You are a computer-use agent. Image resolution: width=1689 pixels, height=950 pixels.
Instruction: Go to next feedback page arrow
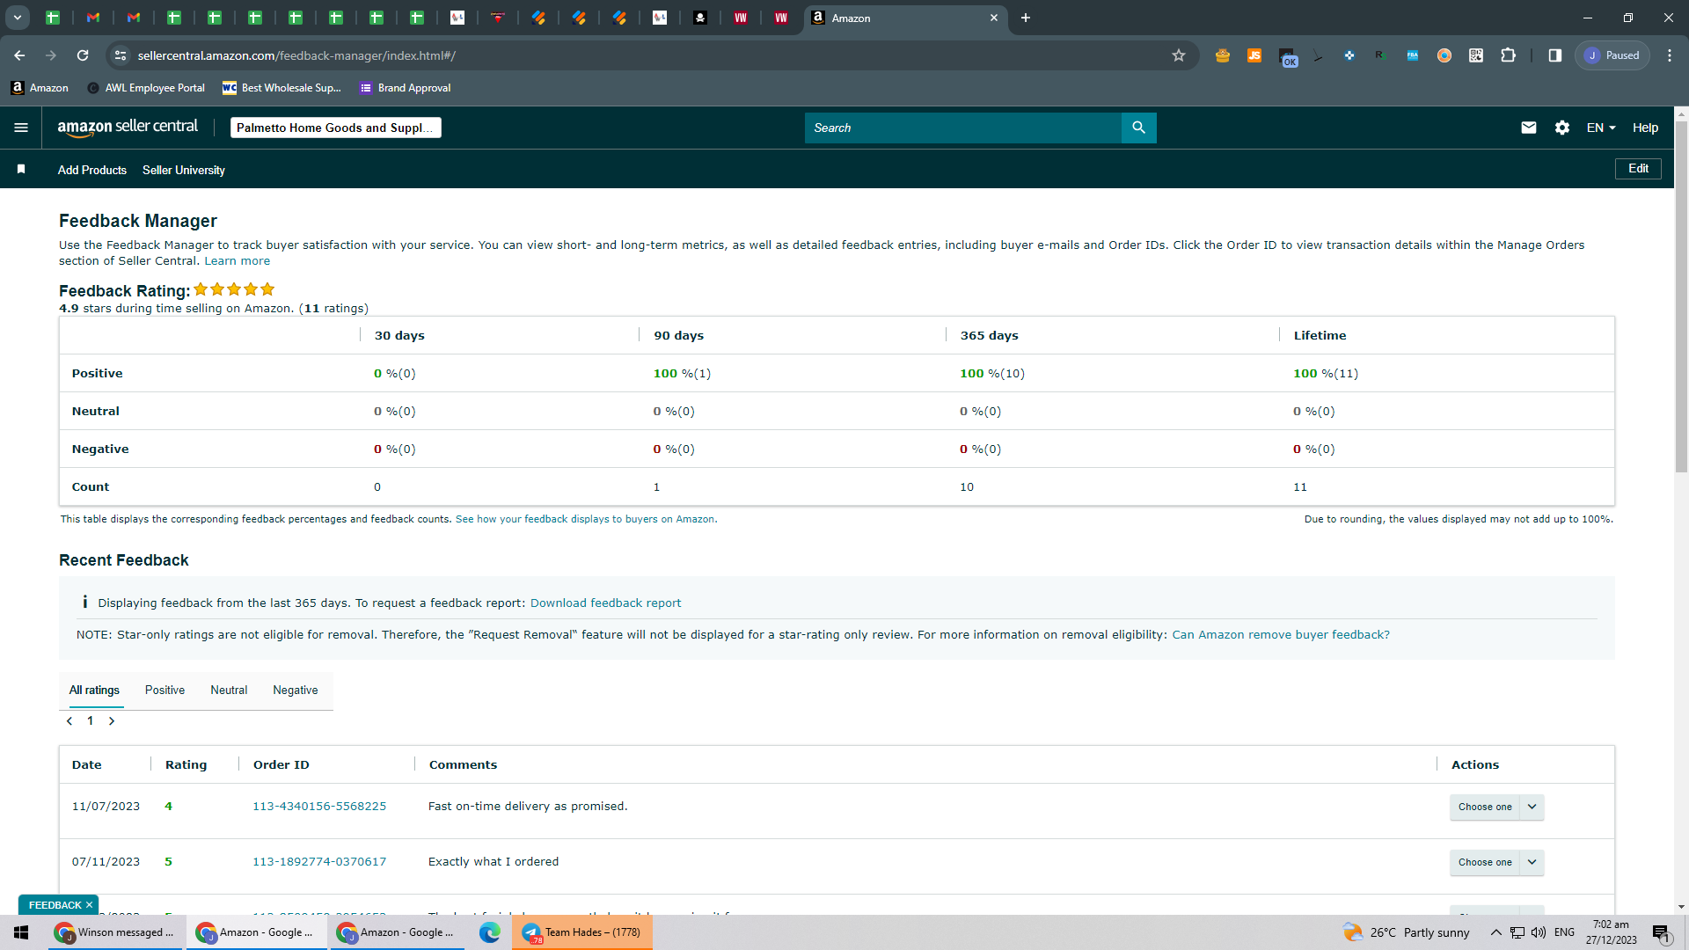pos(112,721)
